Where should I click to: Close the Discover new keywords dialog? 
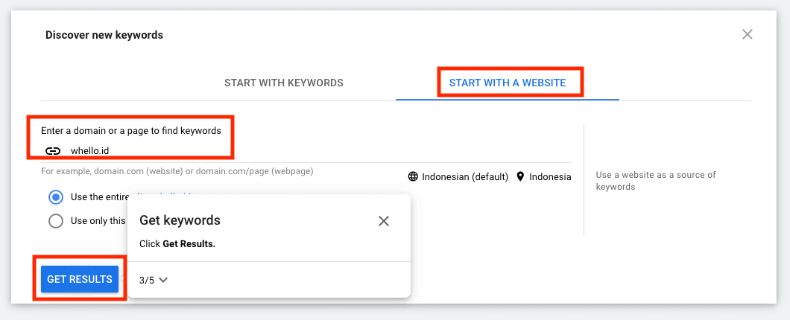click(748, 34)
